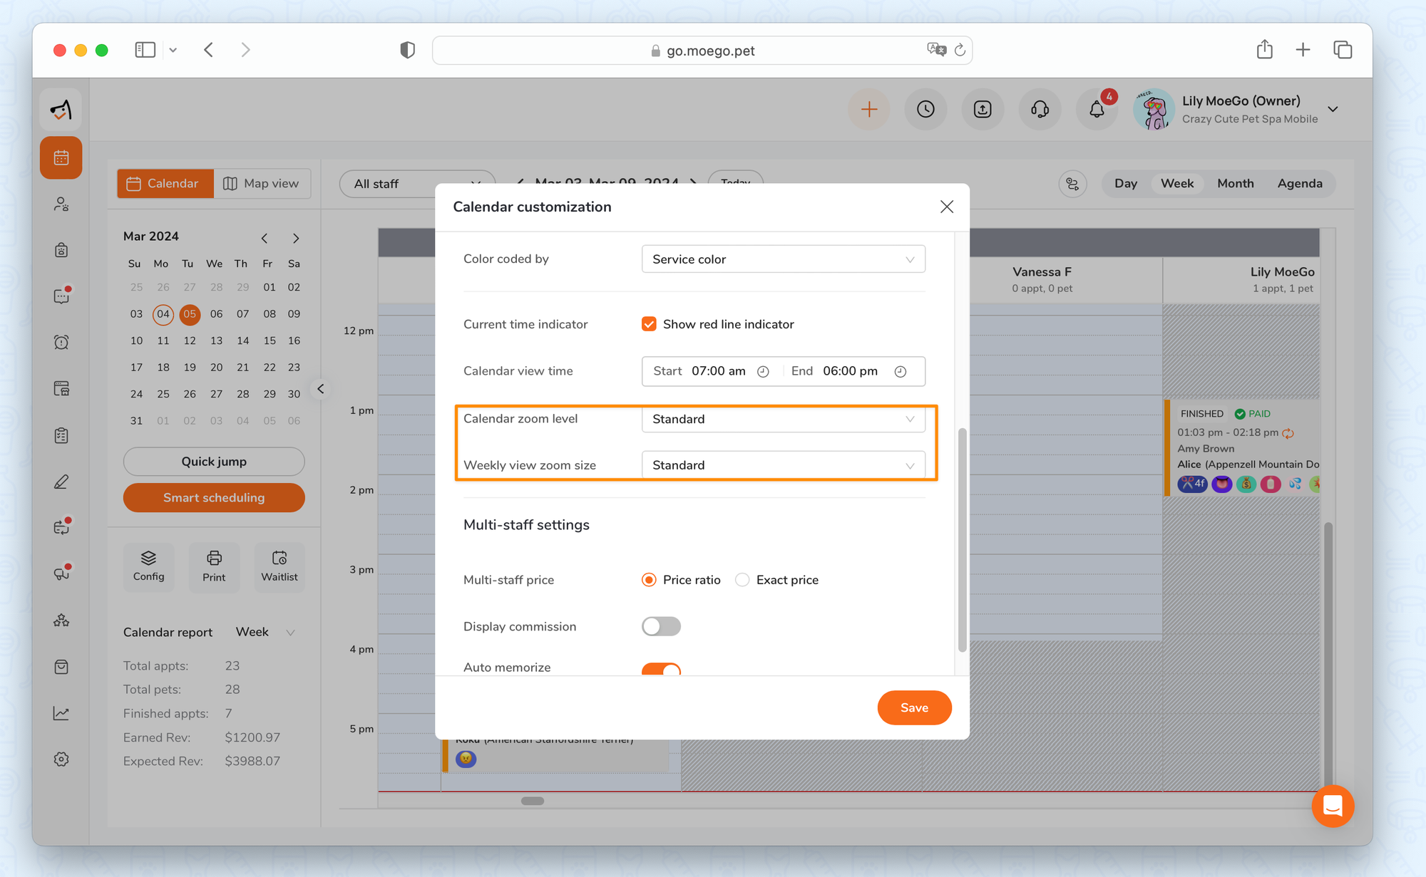This screenshot has height=877, width=1426.
Task: Click the orange plus add icon
Action: pyautogui.click(x=868, y=109)
